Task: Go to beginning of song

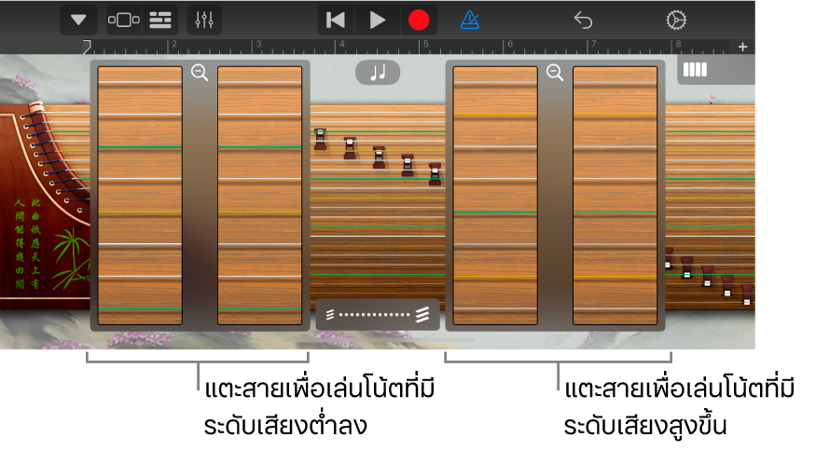Action: click(336, 20)
